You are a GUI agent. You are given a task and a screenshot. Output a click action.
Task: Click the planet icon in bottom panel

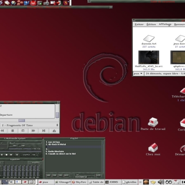(x=146, y=182)
